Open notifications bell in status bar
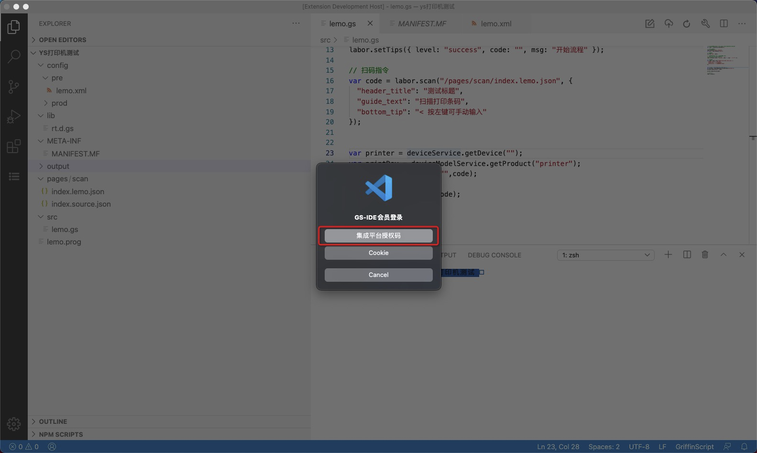 [x=744, y=446]
